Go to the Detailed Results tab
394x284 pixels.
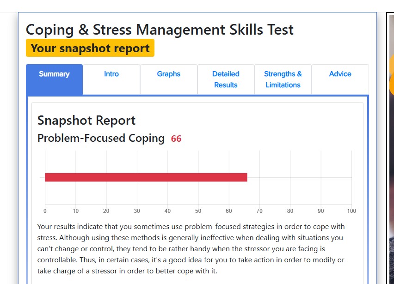[226, 79]
